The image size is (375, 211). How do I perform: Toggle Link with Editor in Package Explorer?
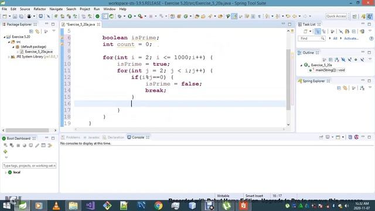pyautogui.click(x=37, y=31)
